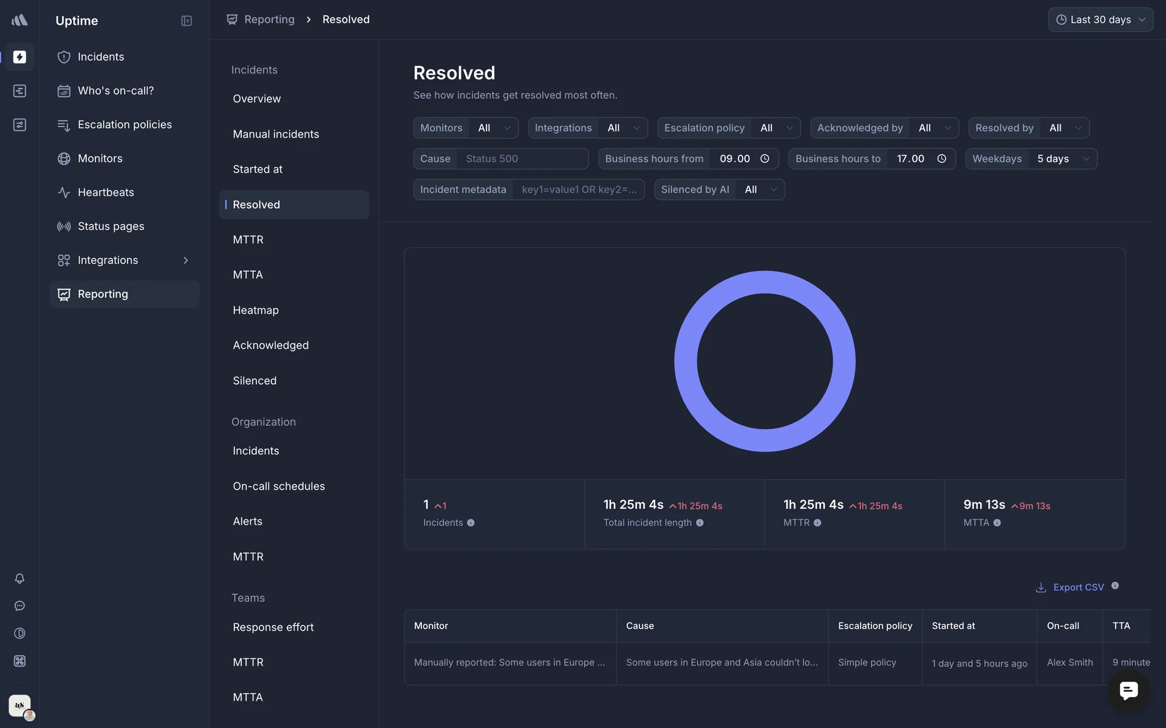
Task: Click the Reporting breadcrumb link
Action: click(x=269, y=19)
